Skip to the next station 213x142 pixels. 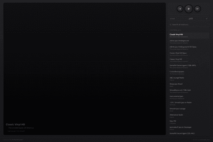[x=197, y=9]
